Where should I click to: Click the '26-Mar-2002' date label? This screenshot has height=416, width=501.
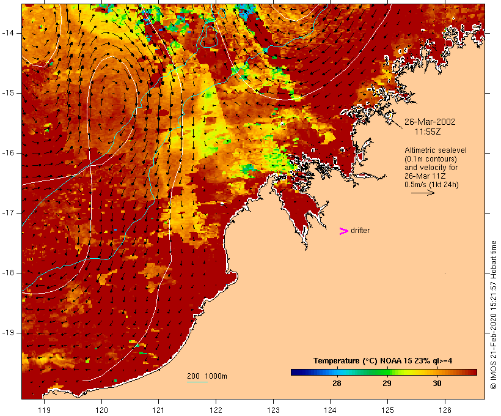tap(430, 122)
